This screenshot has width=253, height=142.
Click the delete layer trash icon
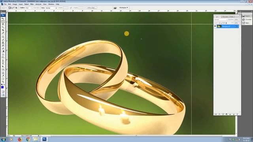[237, 114]
